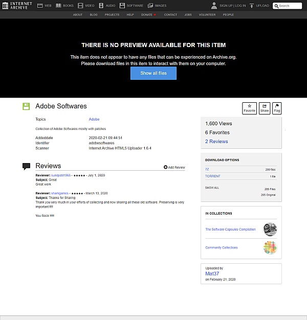
Task: Flag this item
Action: 277,108
